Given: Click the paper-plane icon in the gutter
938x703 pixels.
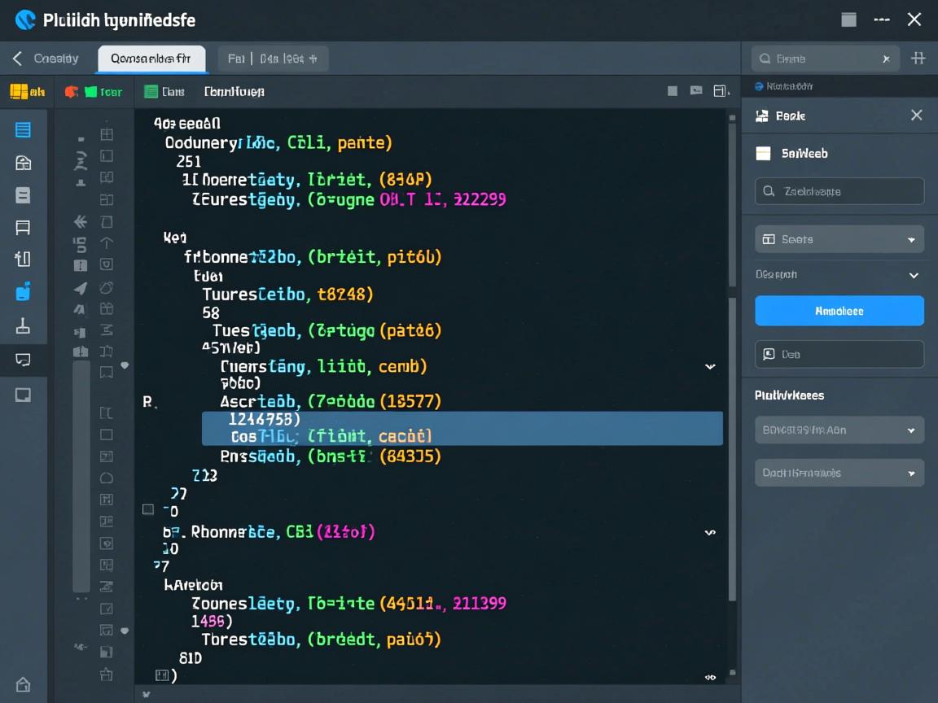Looking at the screenshot, I should coord(81,287).
